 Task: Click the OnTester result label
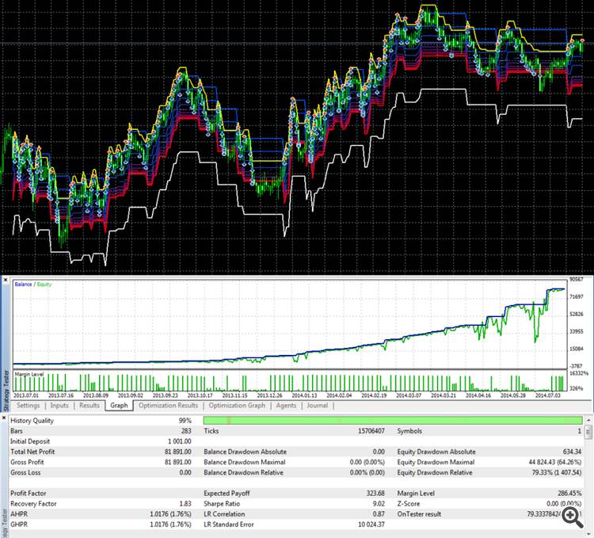[x=419, y=514]
